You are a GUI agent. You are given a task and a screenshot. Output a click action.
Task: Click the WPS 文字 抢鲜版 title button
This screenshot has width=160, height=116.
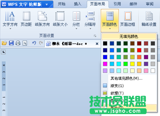(27, 4)
